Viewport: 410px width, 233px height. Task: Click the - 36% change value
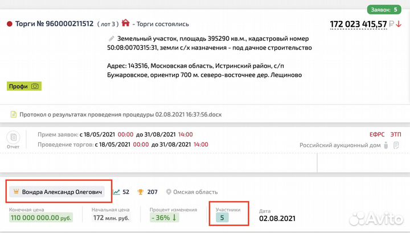point(160,218)
